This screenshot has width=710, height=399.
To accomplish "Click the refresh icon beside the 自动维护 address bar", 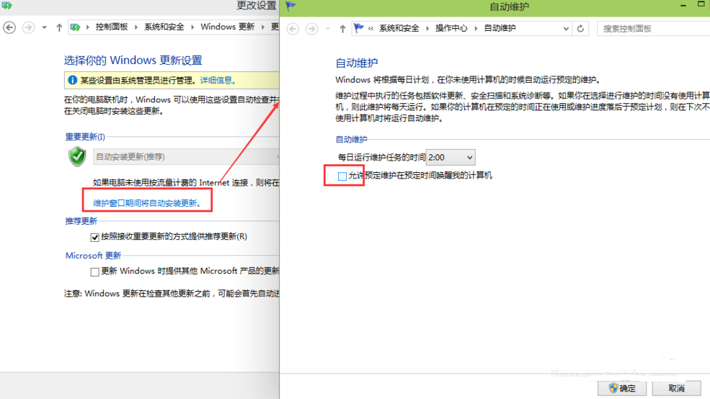I will (x=581, y=29).
